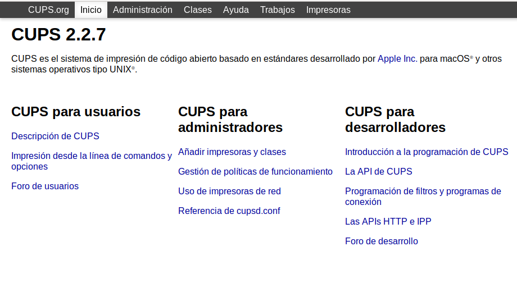Open Impresión desde la línea de comandos link
Viewport: 517px width, 292px height.
[x=92, y=161]
